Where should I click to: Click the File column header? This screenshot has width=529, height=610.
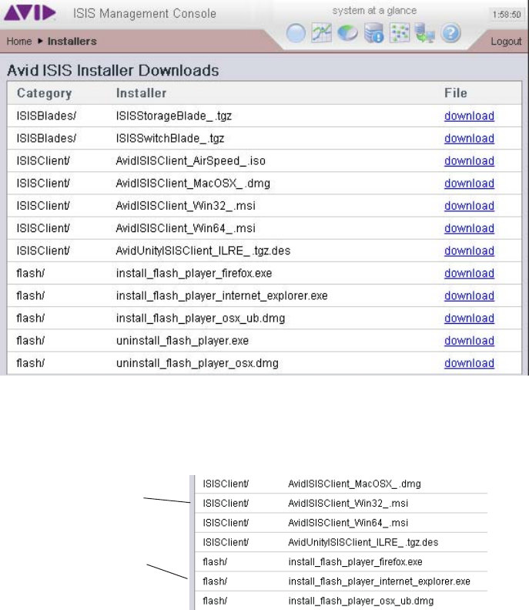(456, 93)
